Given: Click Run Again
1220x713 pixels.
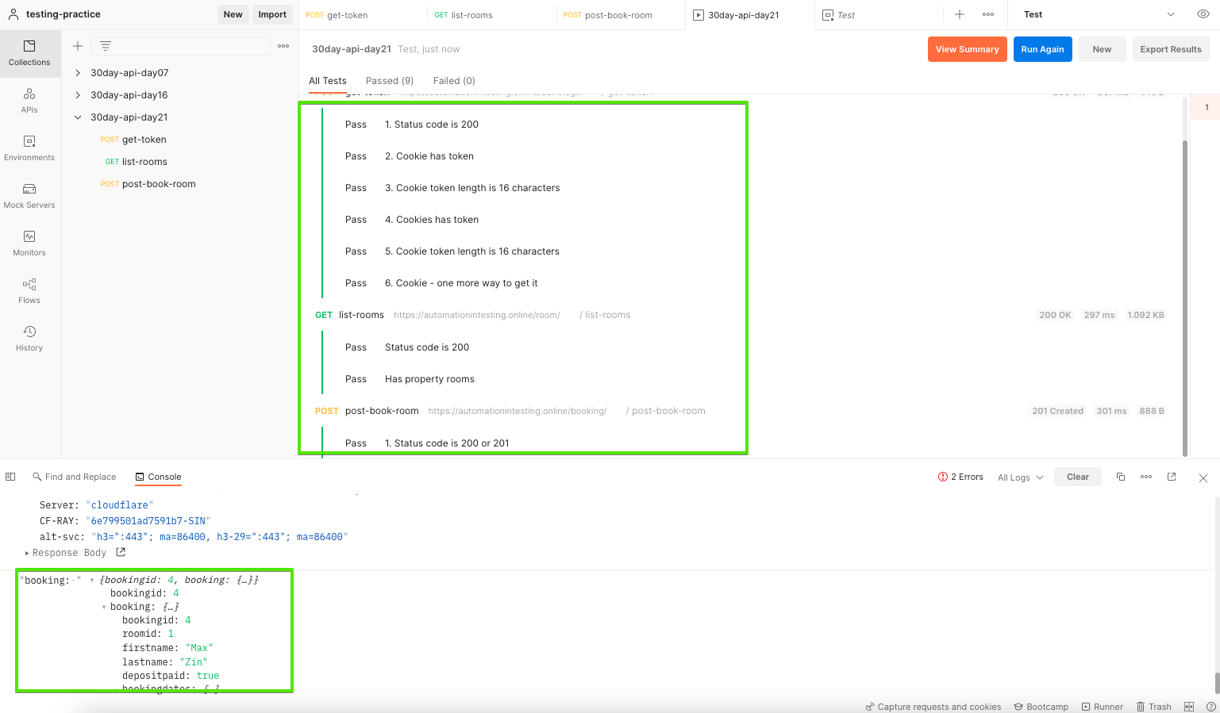Looking at the screenshot, I should point(1043,49).
